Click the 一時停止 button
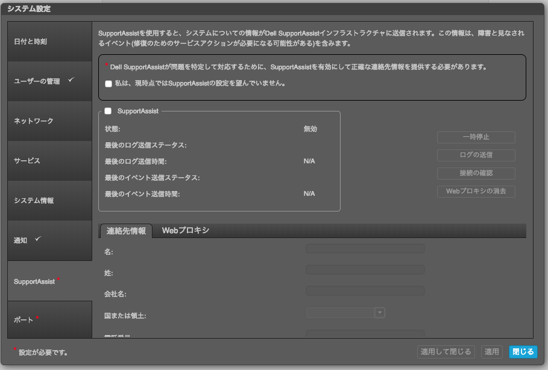 click(476, 137)
